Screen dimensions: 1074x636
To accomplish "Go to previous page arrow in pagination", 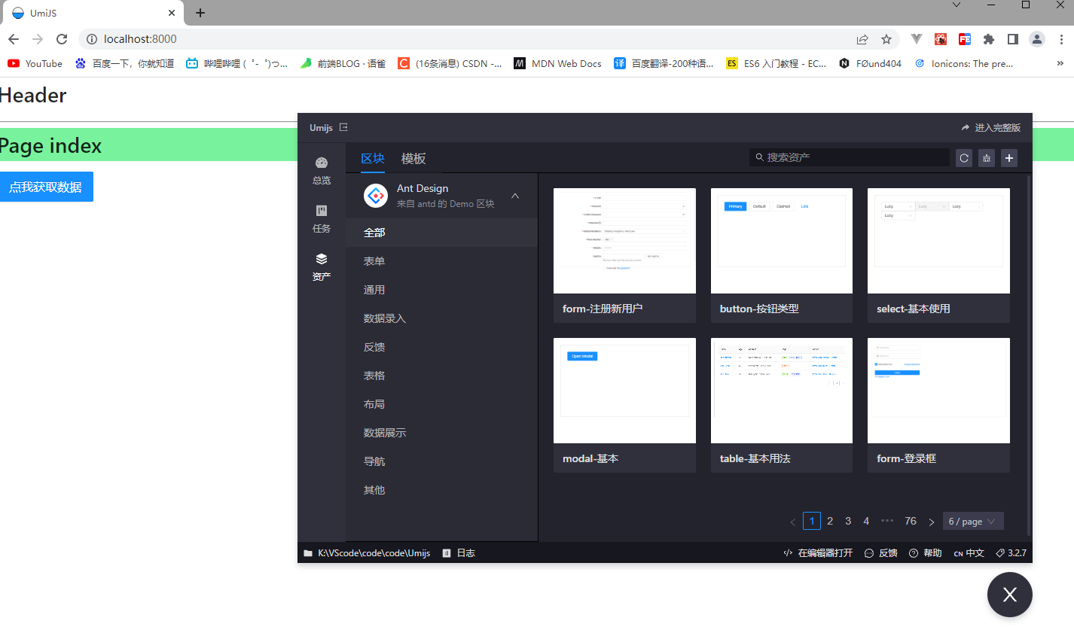I will tap(792, 522).
